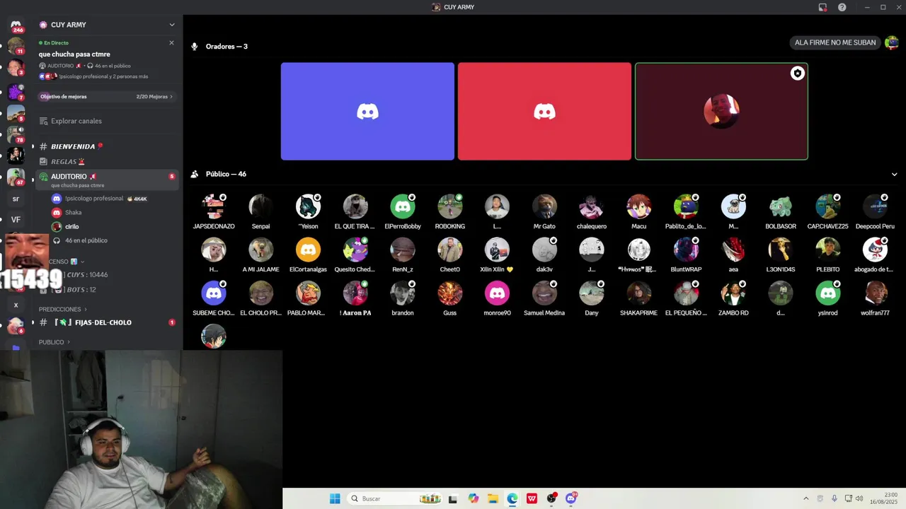Viewport: 906px width, 509px height.
Task: Open BluntWRAP audience avatar
Action: pos(686,250)
